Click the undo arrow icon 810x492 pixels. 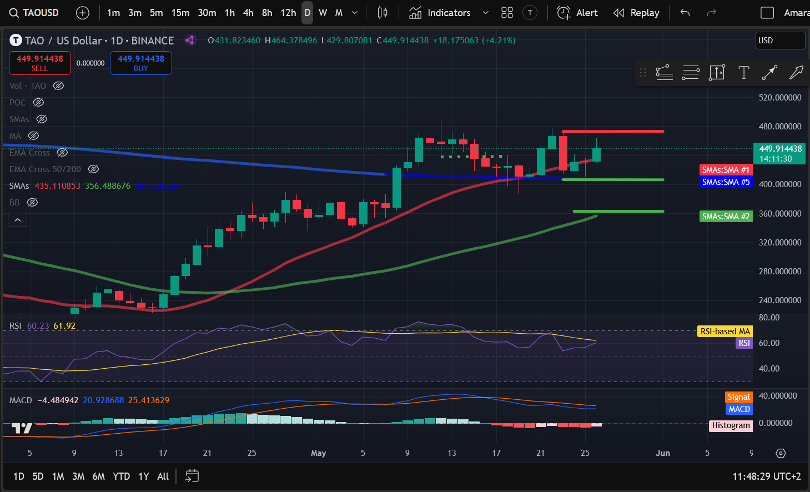[685, 13]
